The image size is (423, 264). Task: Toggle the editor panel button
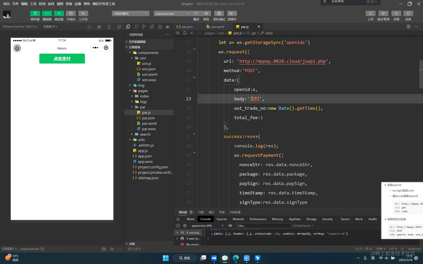(47, 13)
